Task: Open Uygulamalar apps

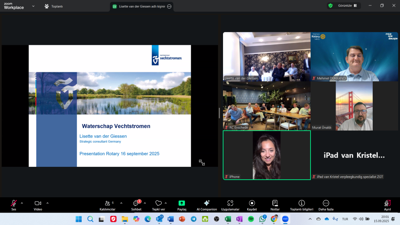Action: [230, 203]
